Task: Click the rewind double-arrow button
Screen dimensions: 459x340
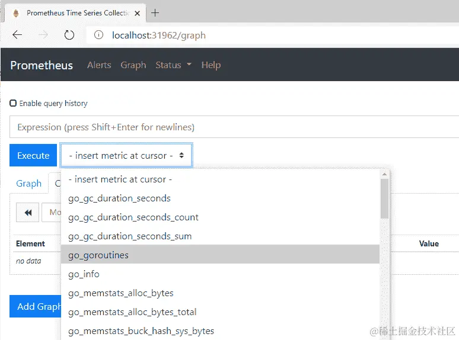Action: point(27,213)
